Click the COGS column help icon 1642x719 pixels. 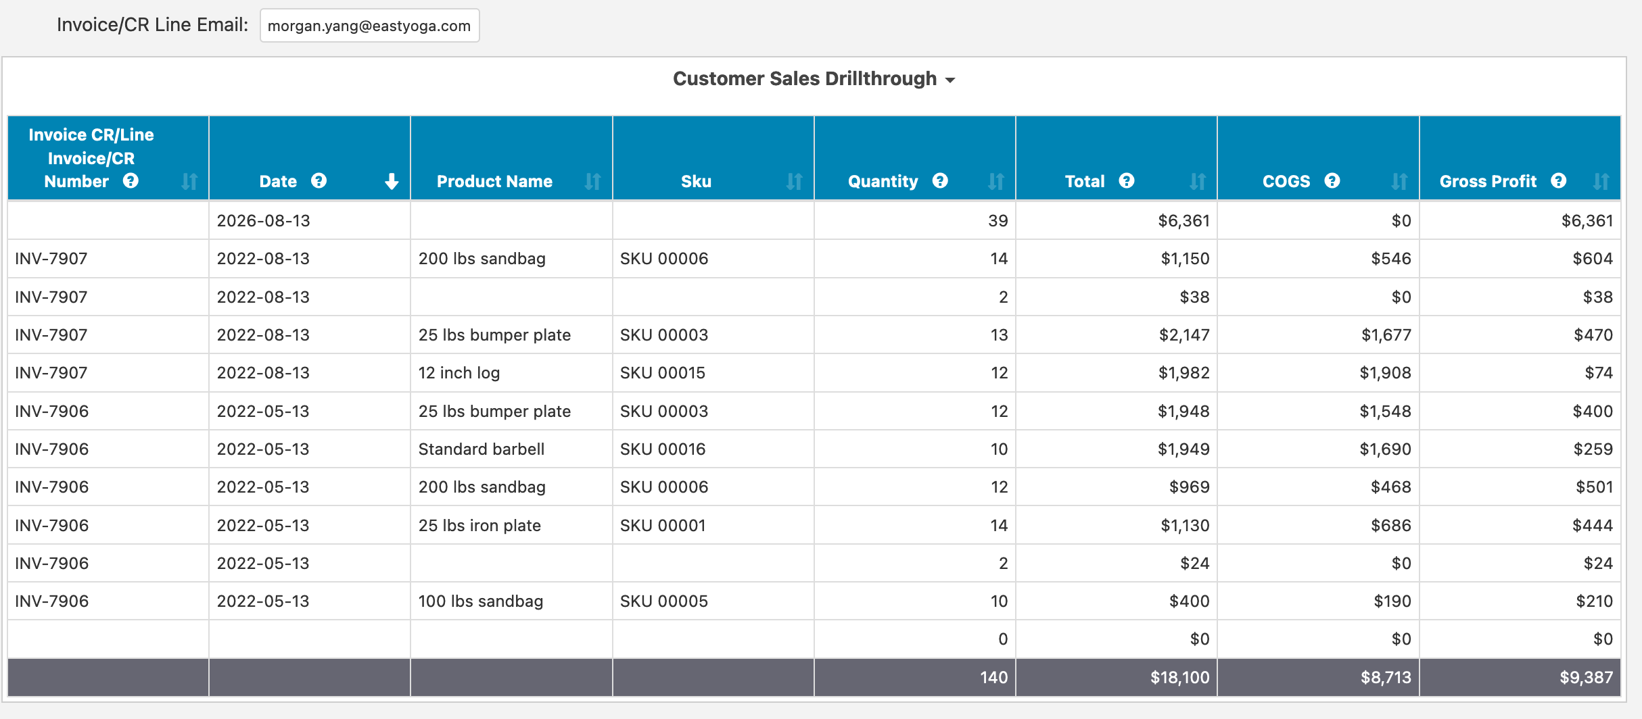[x=1331, y=181]
